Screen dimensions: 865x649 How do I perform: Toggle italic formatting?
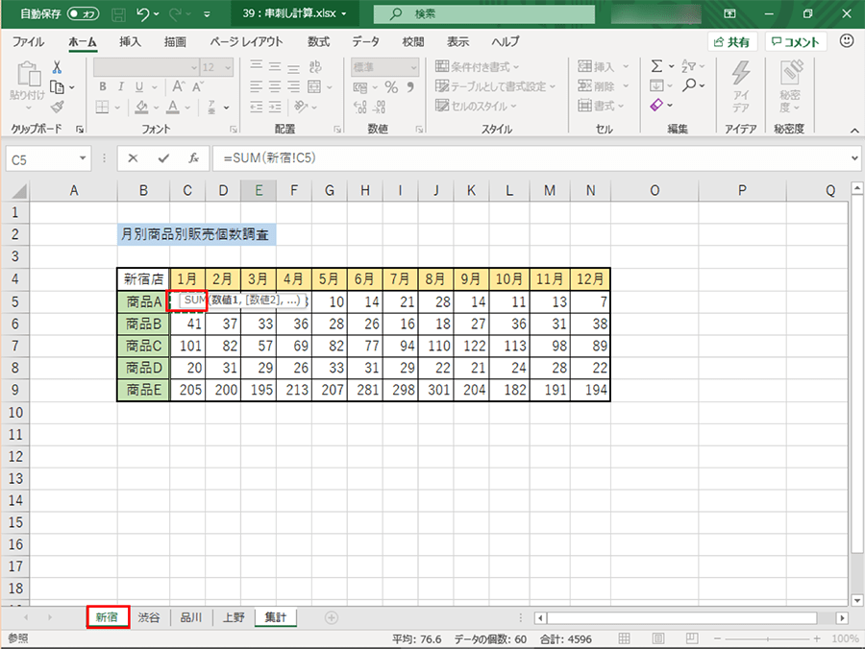(x=121, y=87)
